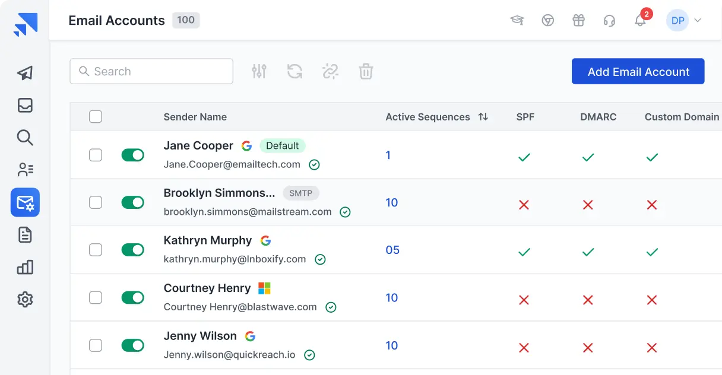Click the delete trash icon in the toolbar
The height and width of the screenshot is (375, 722).
(366, 71)
